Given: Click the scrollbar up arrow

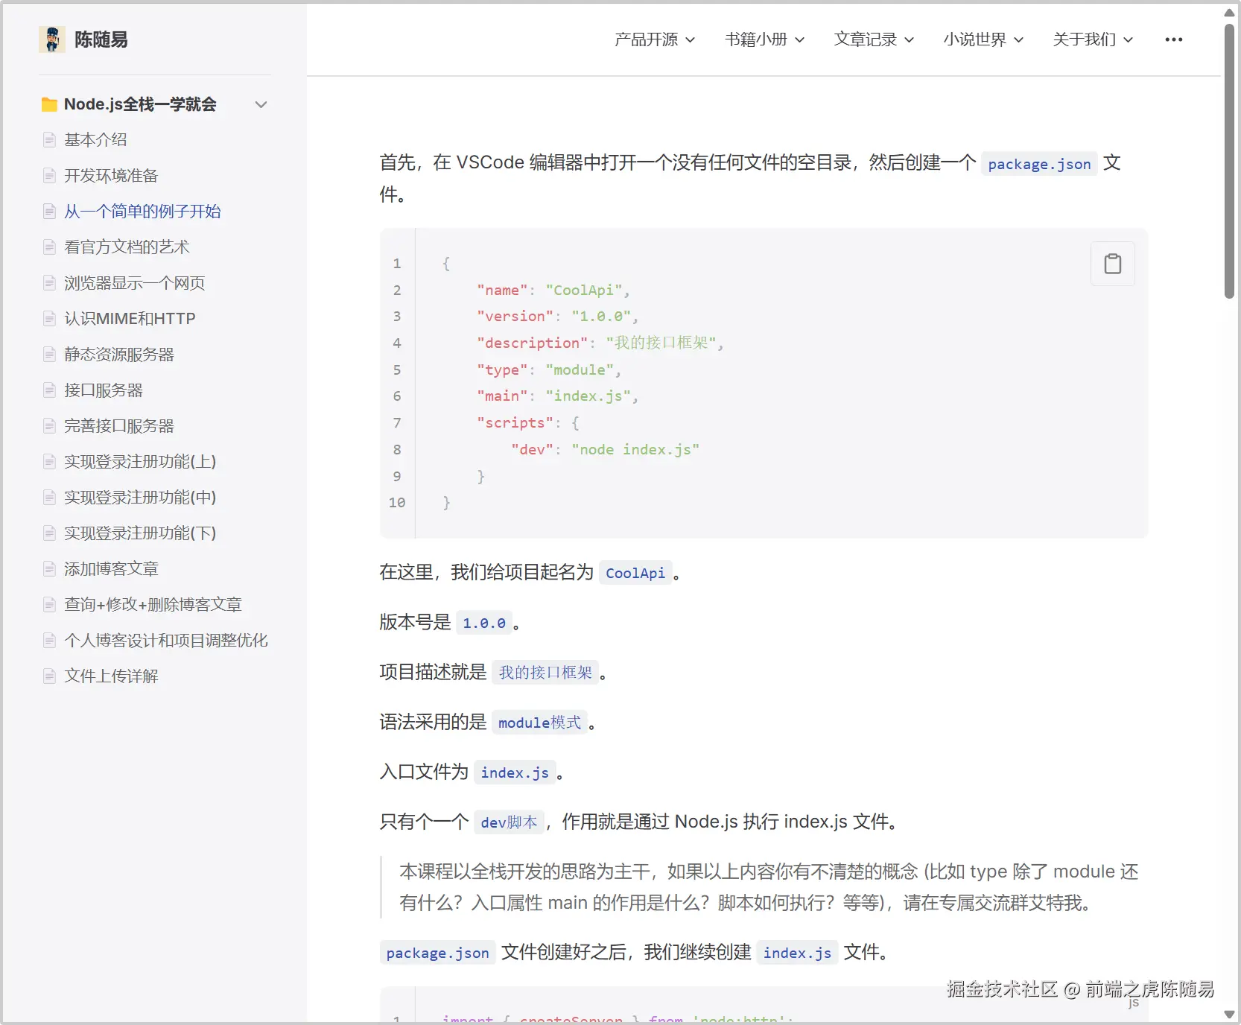Looking at the screenshot, I should click(1229, 13).
